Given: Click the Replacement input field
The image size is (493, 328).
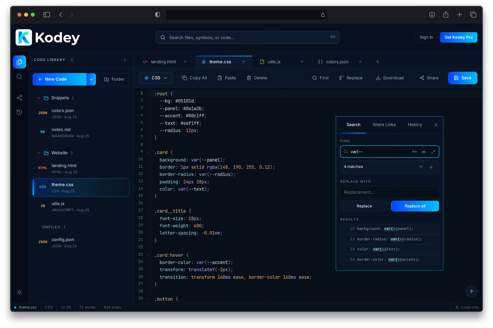Looking at the screenshot, I should [389, 192].
